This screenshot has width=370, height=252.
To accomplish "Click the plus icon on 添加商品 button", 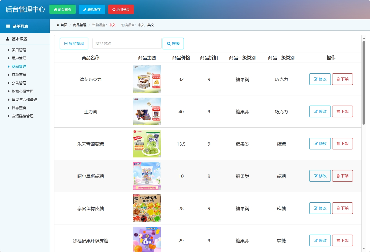I will [x=66, y=43].
